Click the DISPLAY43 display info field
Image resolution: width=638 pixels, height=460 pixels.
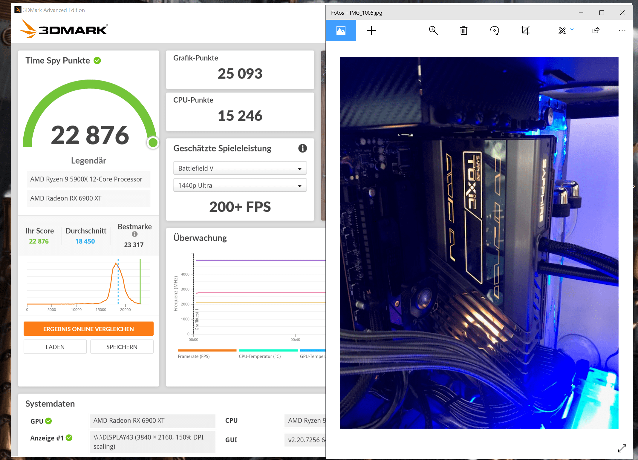[x=152, y=442]
